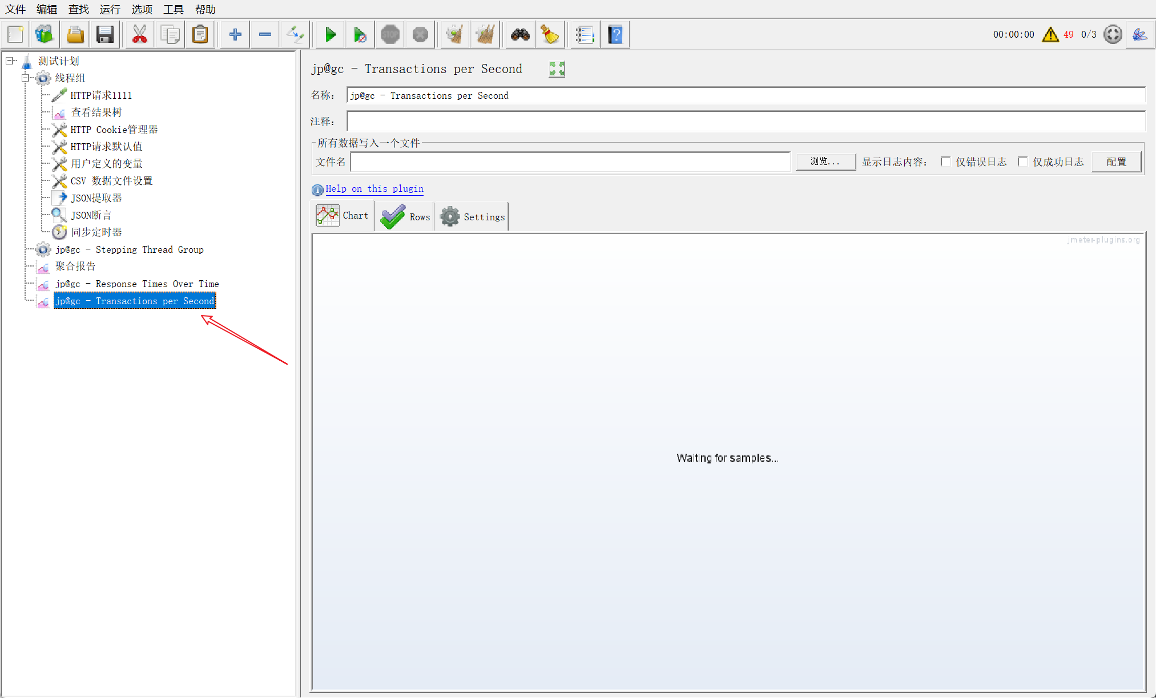1156x698 pixels.
Task: Open the 文件 menu
Action: click(16, 9)
